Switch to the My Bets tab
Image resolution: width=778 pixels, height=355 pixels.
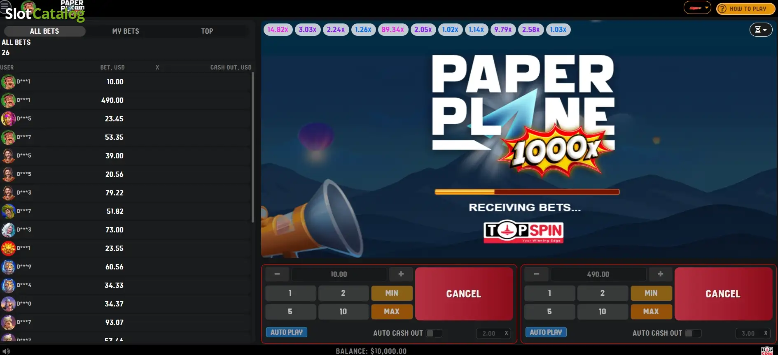(126, 31)
